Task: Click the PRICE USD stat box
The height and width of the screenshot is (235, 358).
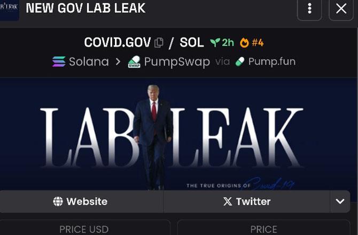Action: click(85, 228)
